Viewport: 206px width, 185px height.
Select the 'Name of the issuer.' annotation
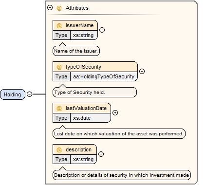click(x=76, y=51)
